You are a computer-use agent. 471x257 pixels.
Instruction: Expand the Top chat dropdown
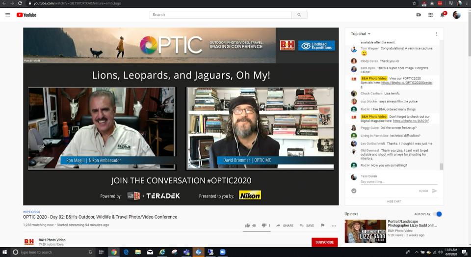361,34
